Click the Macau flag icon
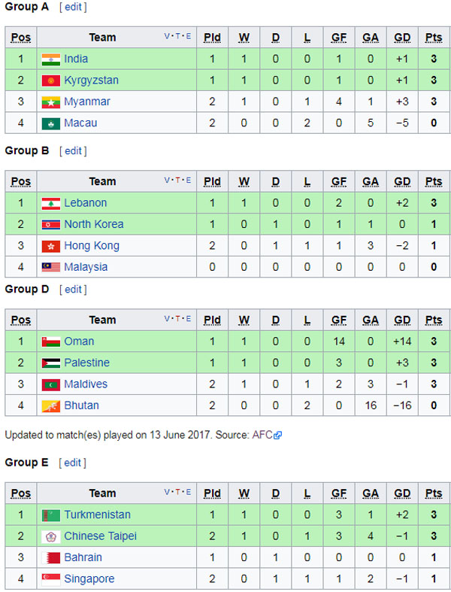This screenshot has width=451, height=592. pos(51,123)
